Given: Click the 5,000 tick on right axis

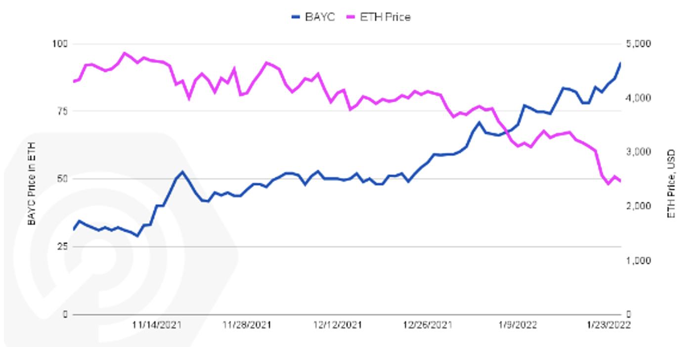Looking at the screenshot, I should [639, 44].
